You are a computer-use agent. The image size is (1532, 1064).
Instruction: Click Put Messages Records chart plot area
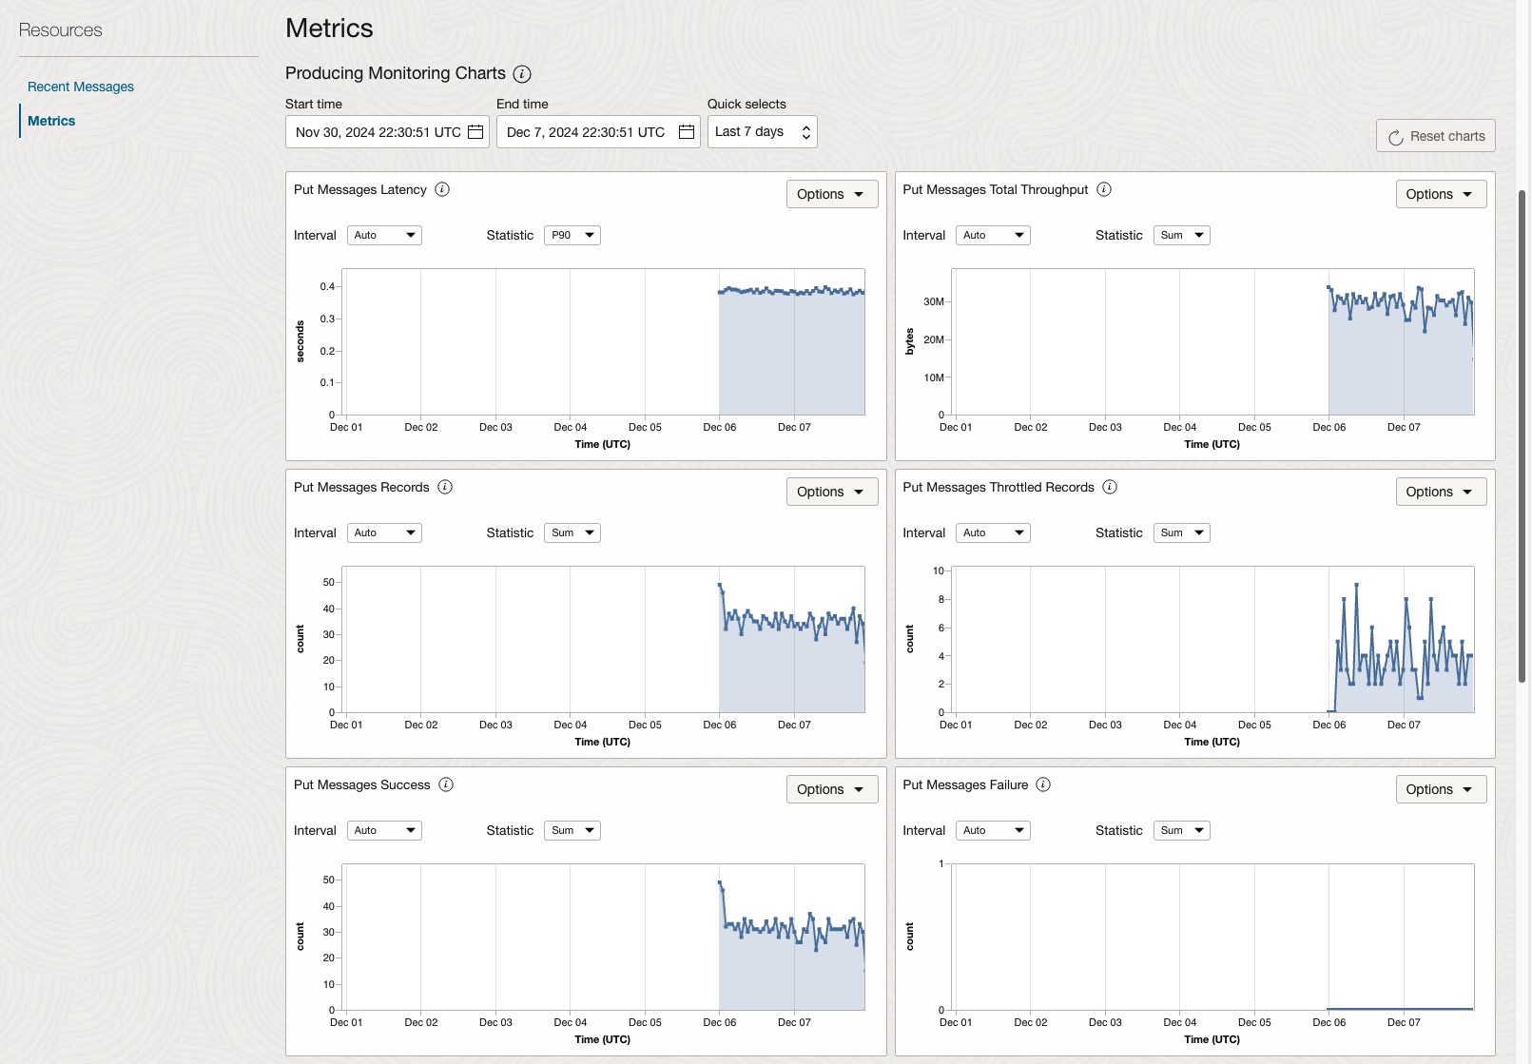pos(603,640)
